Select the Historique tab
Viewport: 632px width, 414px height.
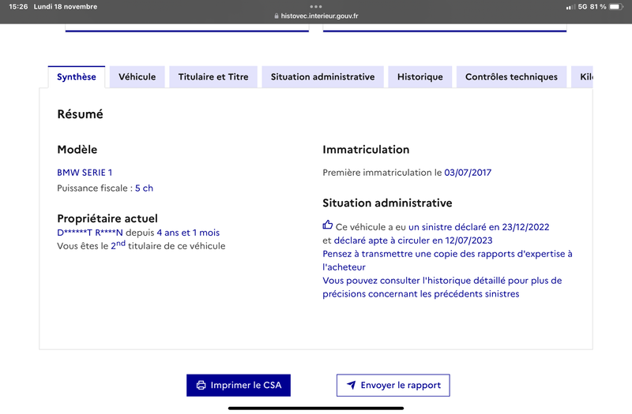[x=420, y=76]
